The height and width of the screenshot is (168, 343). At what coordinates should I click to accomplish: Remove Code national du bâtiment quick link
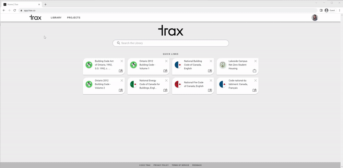point(256,81)
